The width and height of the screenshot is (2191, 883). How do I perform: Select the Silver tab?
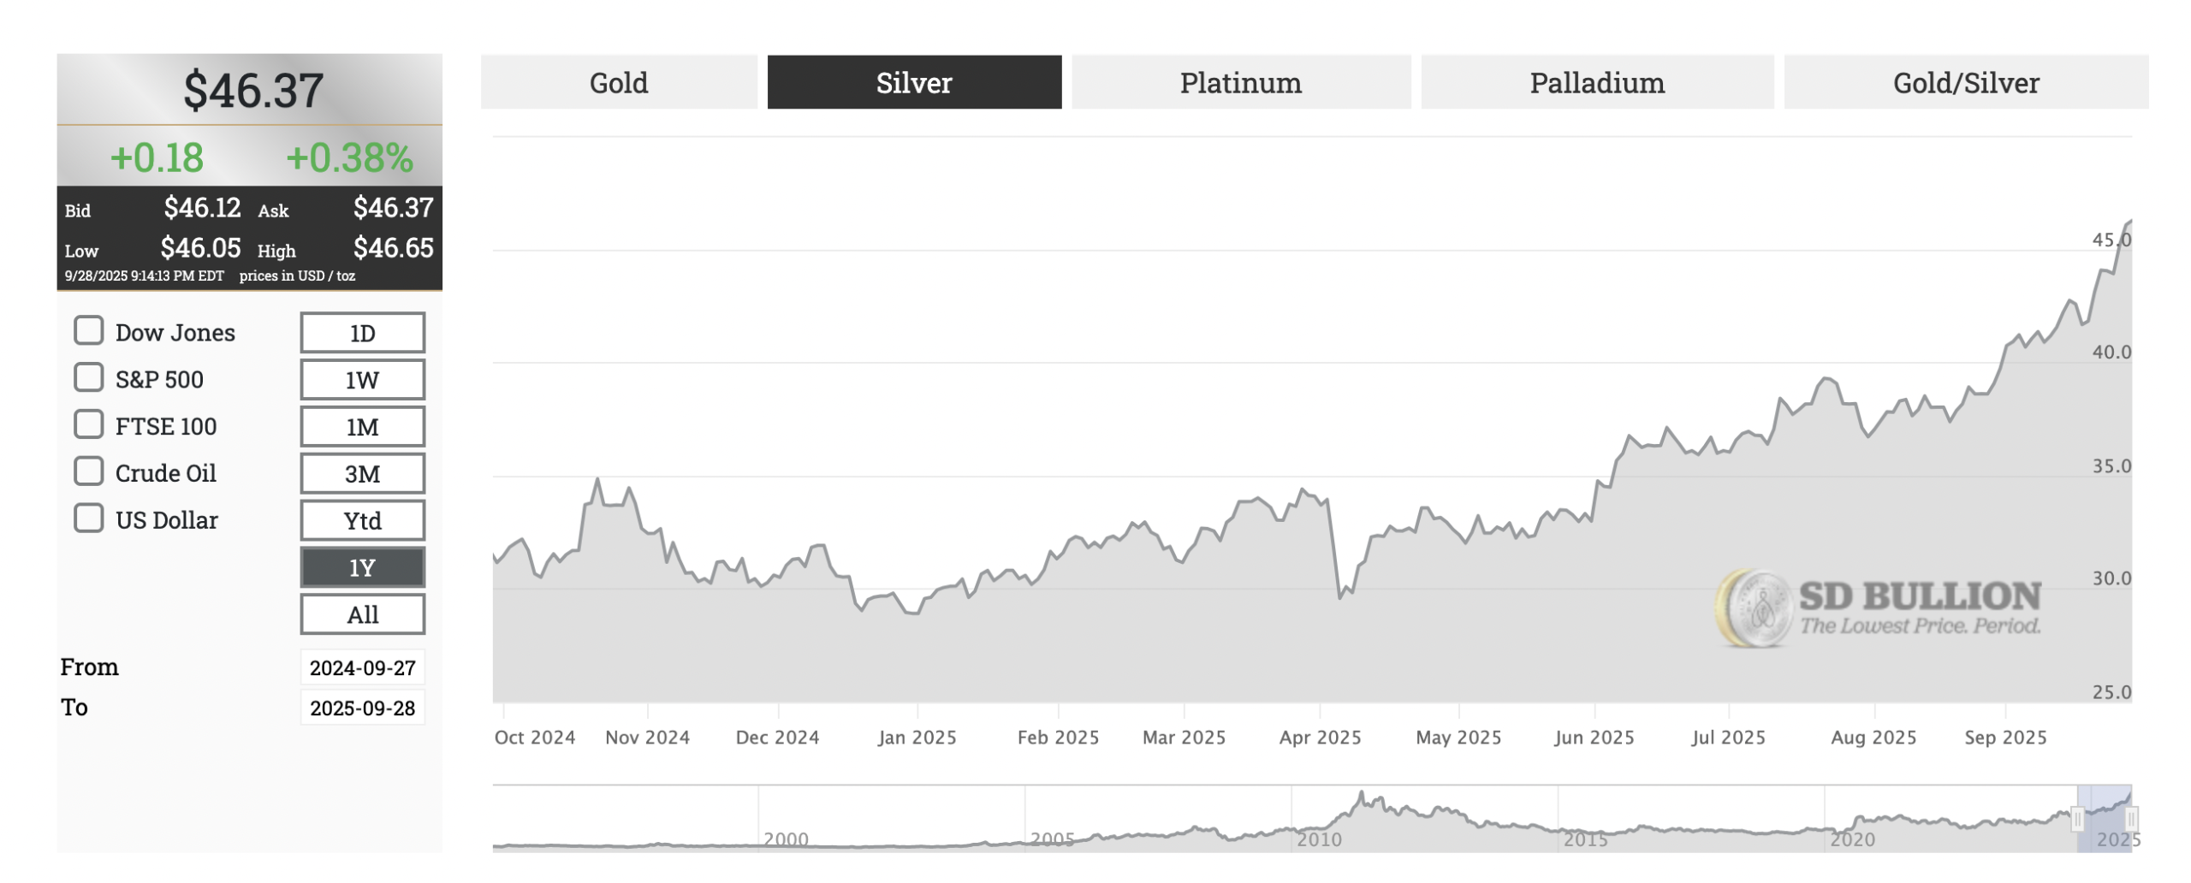coord(913,82)
